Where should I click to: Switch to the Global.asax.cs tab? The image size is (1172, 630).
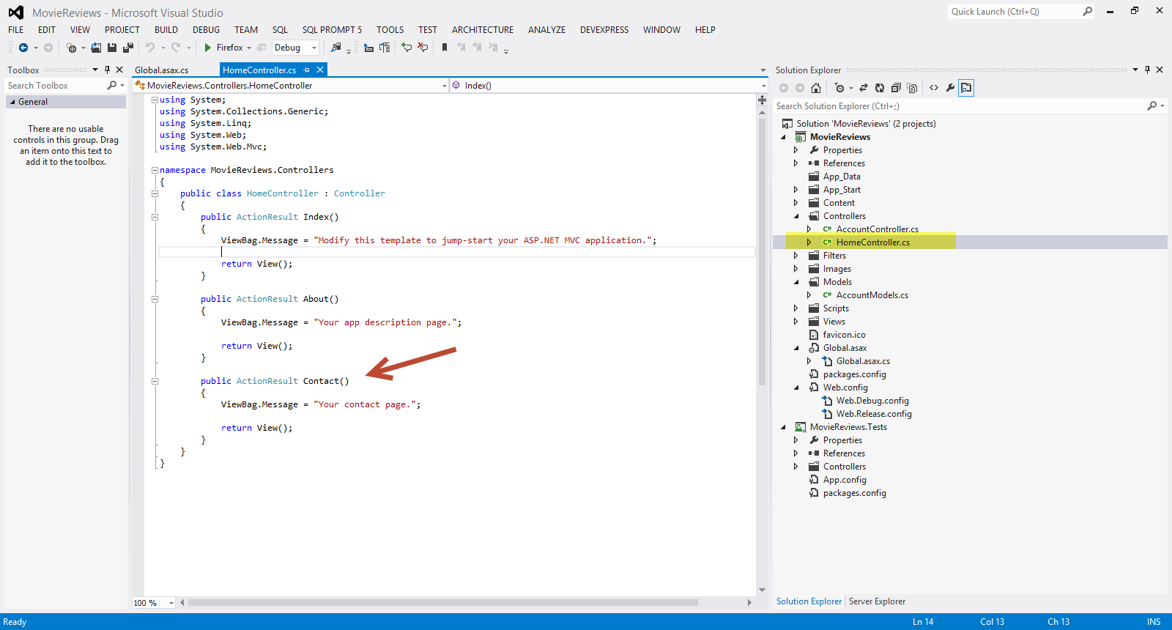point(162,70)
